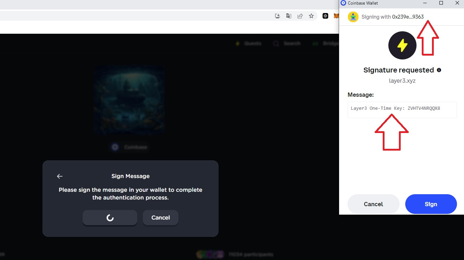Viewport: 464px width, 260px height.
Task: Click the Sign button in Coinbase Wallet
Action: click(431, 204)
